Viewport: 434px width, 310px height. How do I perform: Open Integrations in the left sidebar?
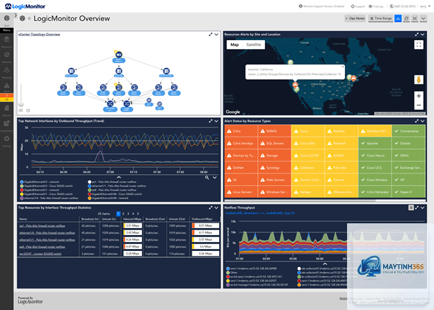pyautogui.click(x=7, y=126)
